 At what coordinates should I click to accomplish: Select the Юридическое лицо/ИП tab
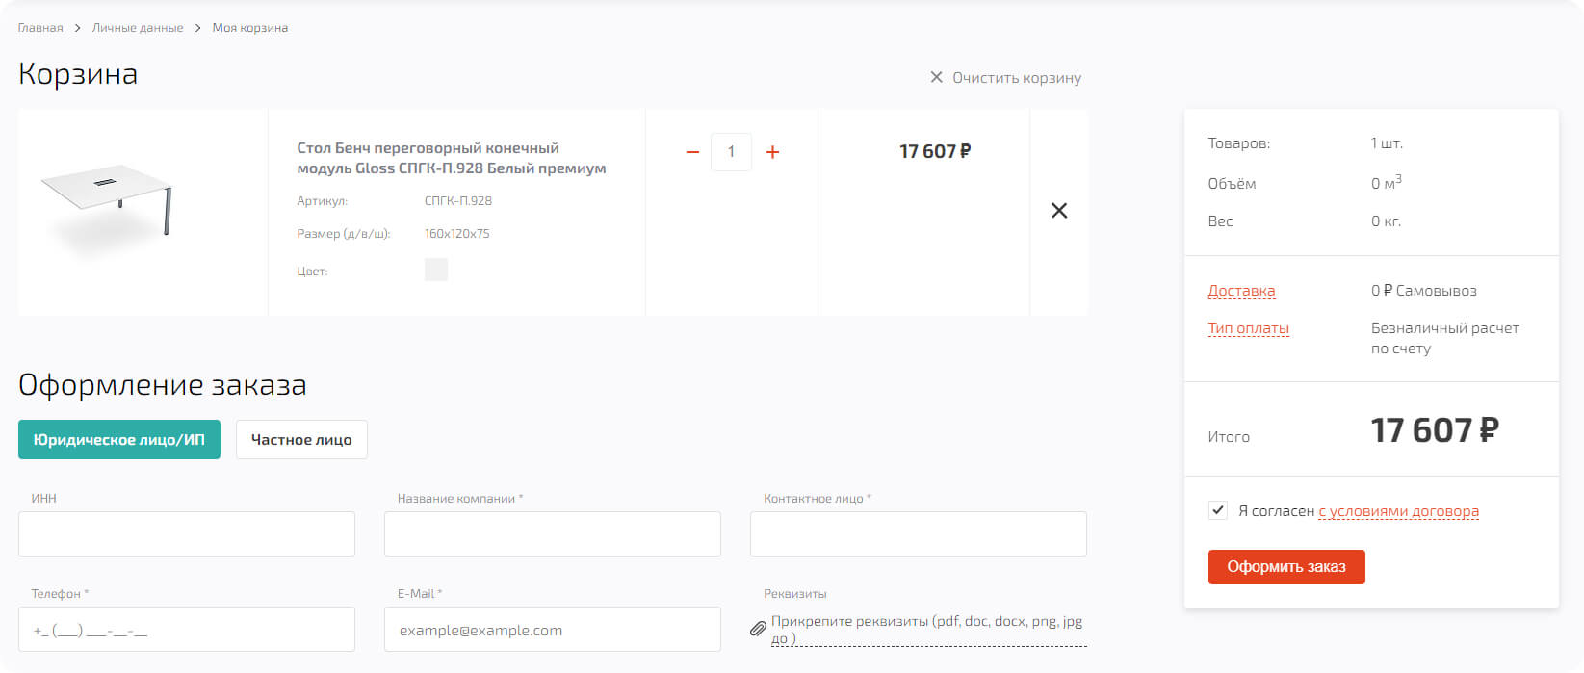[119, 440]
